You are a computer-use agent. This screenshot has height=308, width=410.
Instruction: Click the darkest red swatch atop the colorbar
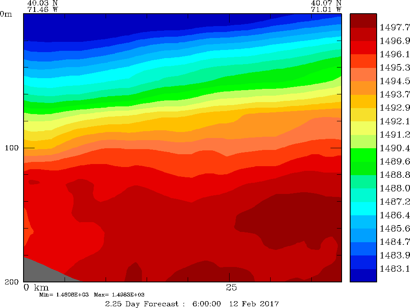click(363, 21)
